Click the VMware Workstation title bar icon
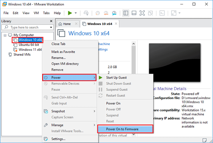 pyautogui.click(x=4, y=4)
